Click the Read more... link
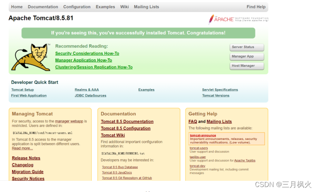Image resolution: width=318 pixels, height=192 pixels. point(22,148)
